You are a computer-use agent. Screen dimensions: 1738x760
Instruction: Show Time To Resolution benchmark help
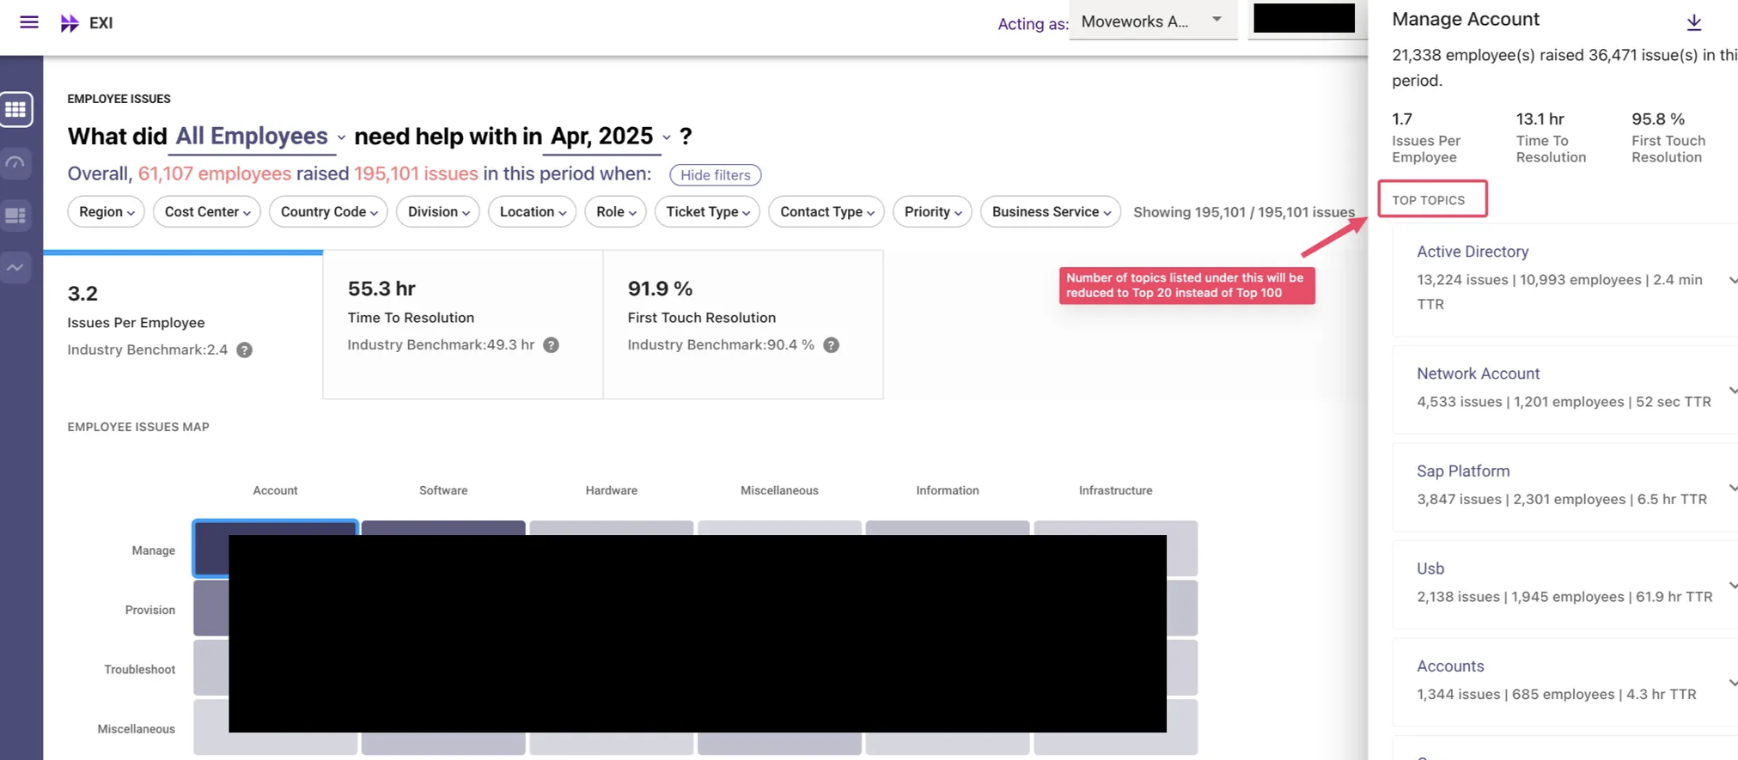coord(552,345)
